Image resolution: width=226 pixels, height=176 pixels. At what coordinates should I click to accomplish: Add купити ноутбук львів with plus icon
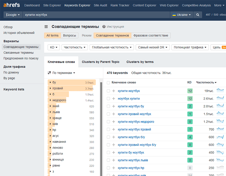click(114, 160)
